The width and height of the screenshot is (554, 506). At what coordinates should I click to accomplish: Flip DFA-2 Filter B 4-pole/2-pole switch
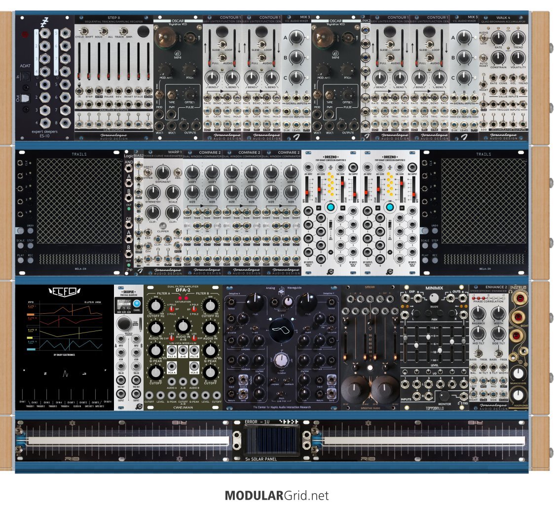point(195,308)
